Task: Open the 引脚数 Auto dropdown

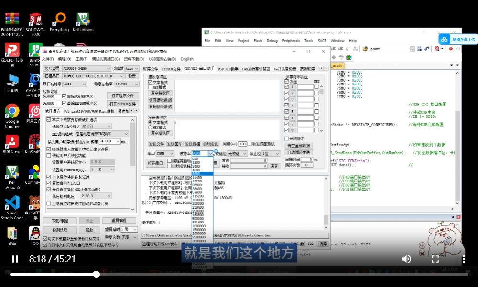Action: tap(132, 69)
